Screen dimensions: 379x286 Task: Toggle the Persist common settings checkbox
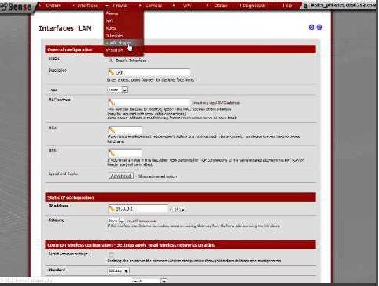point(111,255)
